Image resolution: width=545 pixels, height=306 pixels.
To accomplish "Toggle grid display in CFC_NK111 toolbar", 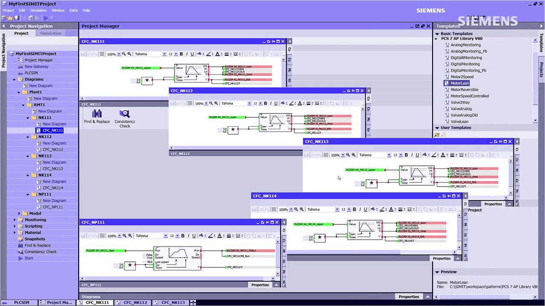I will pos(102,54).
